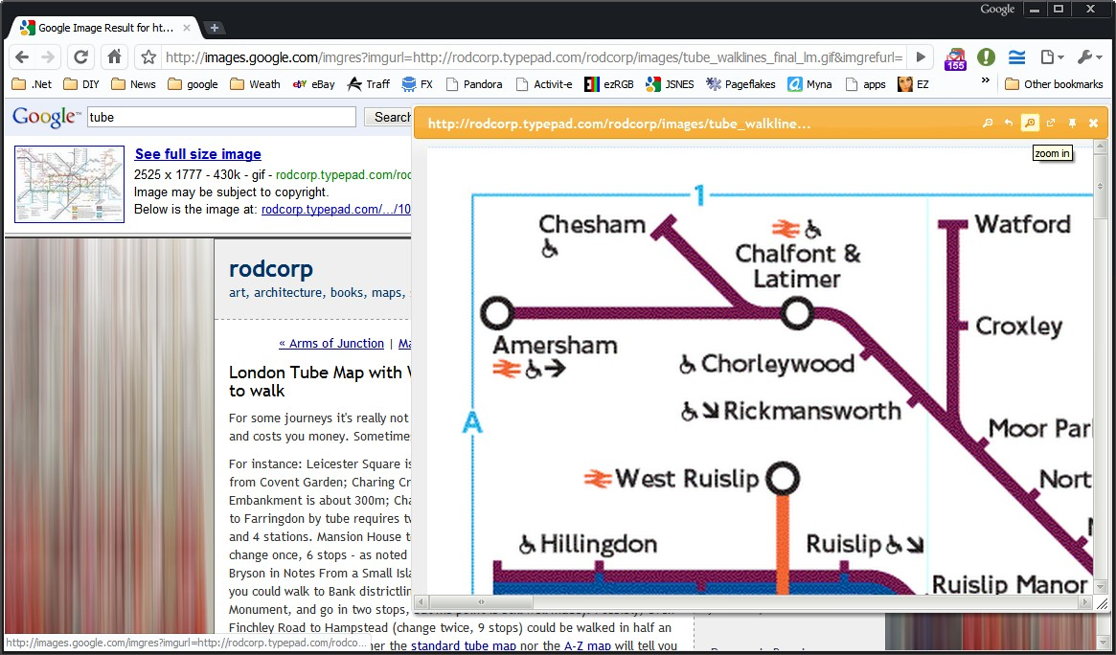Open the standard tube map link
The height and width of the screenshot is (655, 1116).
[464, 645]
